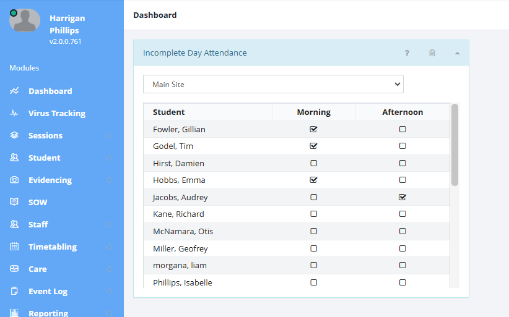The image size is (509, 317).
Task: Expand the Timetabling submenu circle indicator
Action: coord(109,247)
